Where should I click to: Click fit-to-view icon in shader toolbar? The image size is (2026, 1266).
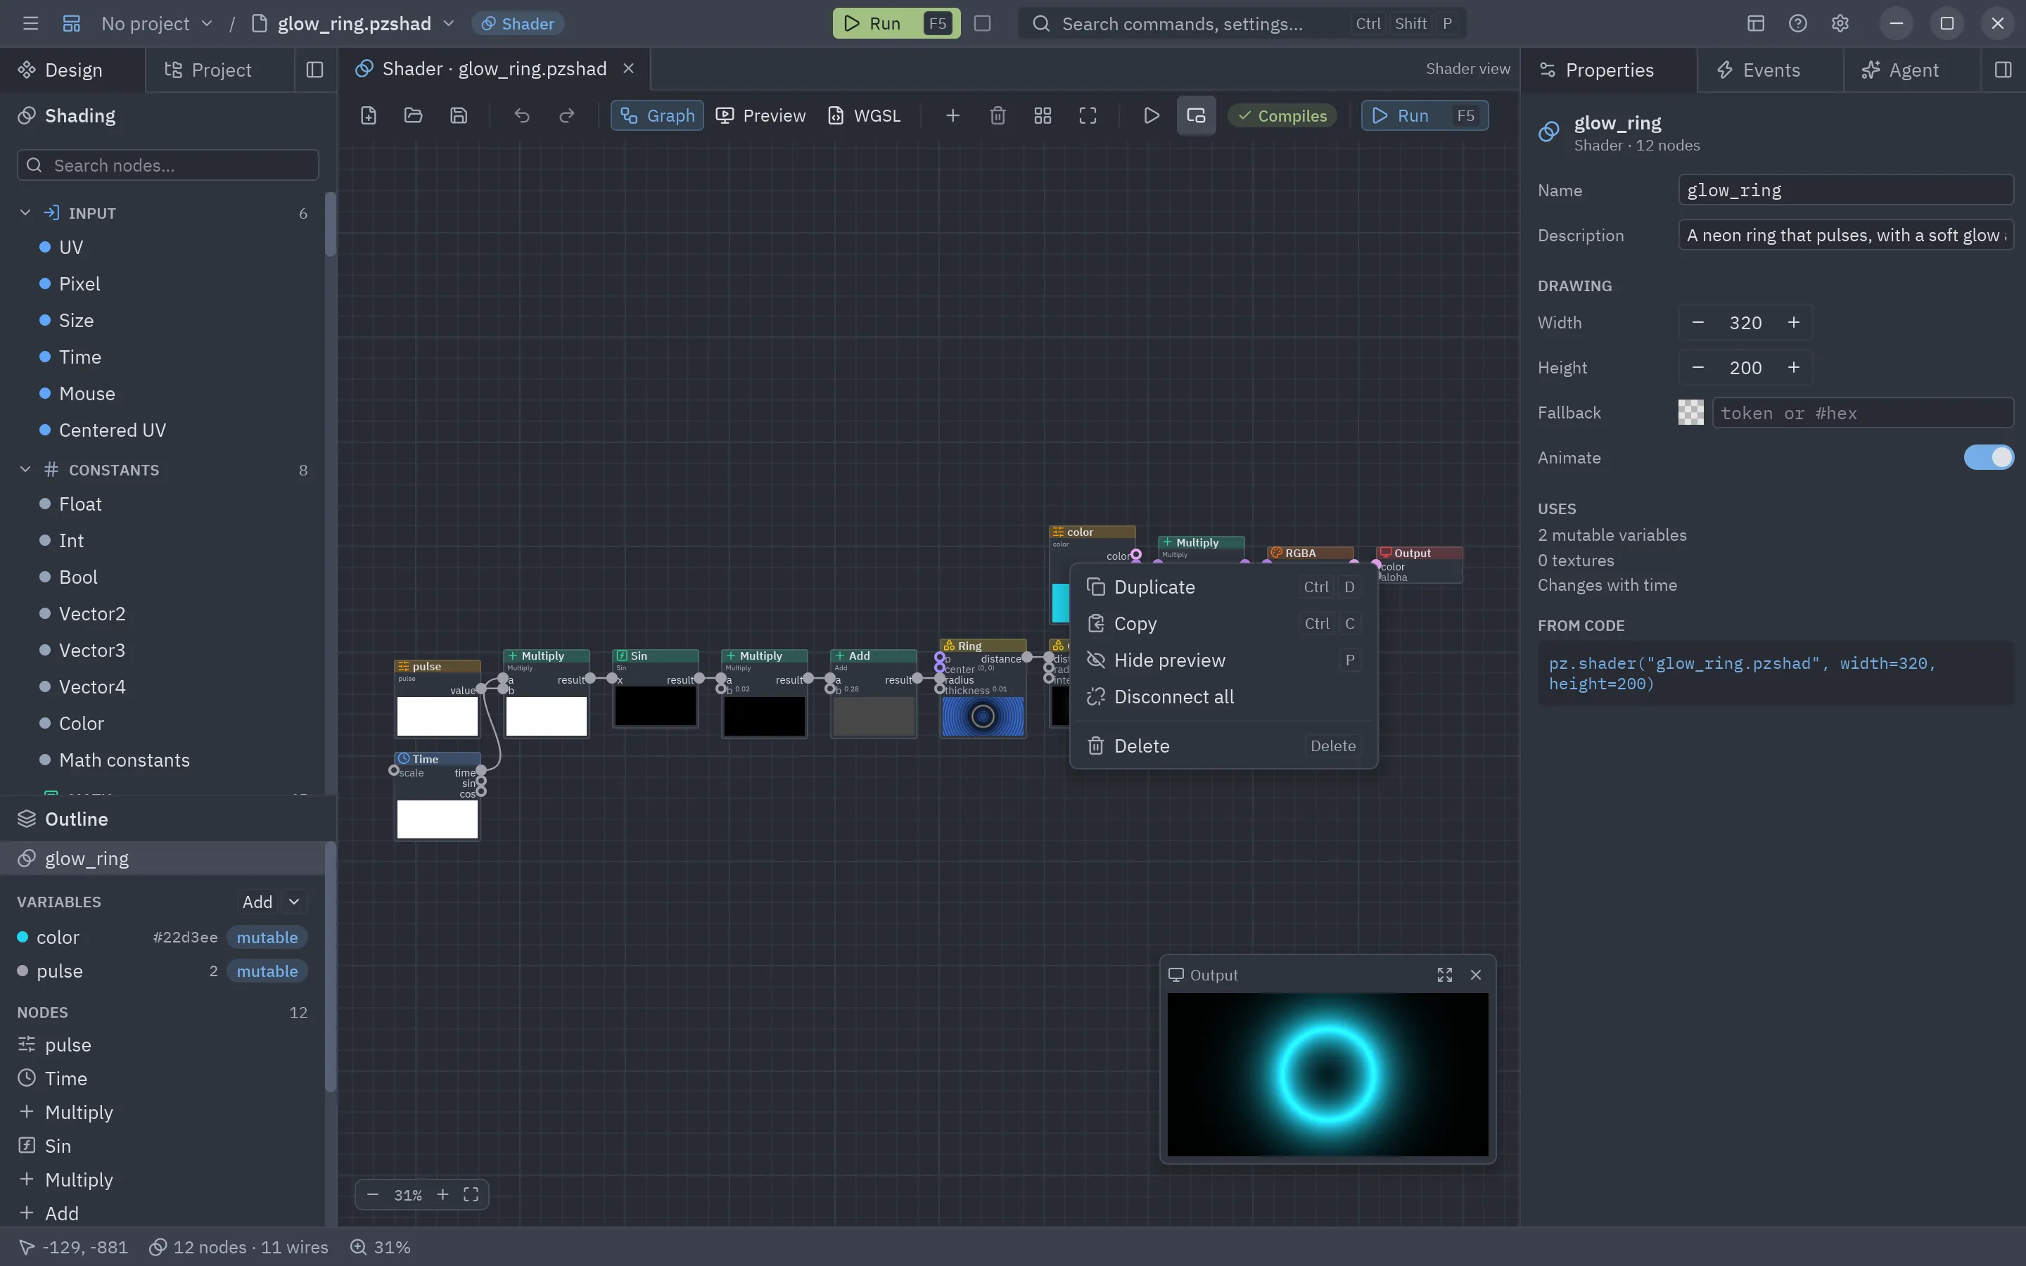tap(1088, 115)
